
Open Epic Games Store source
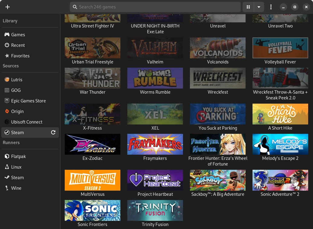[30, 101]
